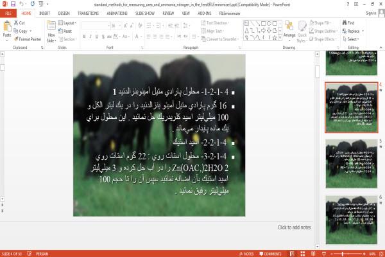Paste clipboard contents
This screenshot has width=385, height=257.
(7, 31)
